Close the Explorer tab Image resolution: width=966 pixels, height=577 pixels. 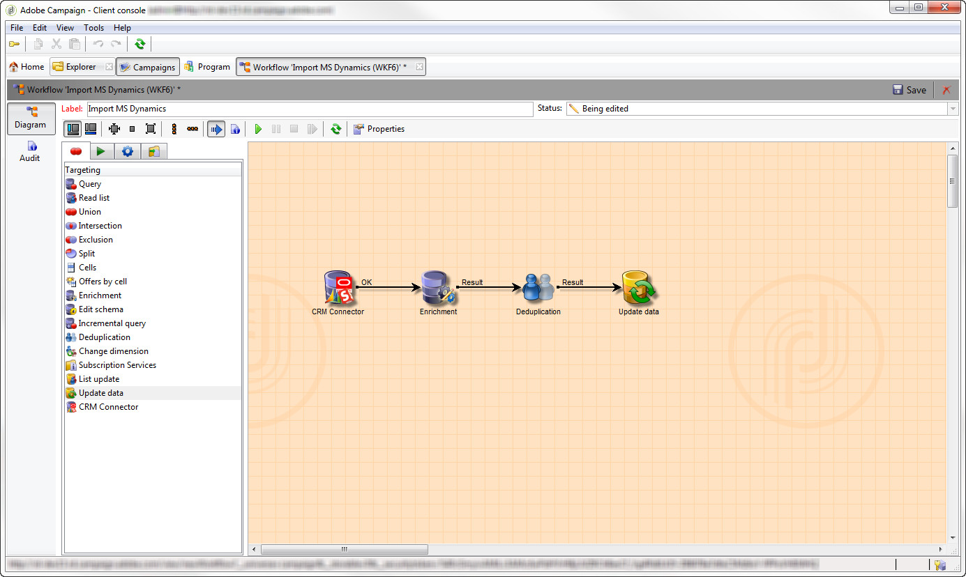coord(109,67)
